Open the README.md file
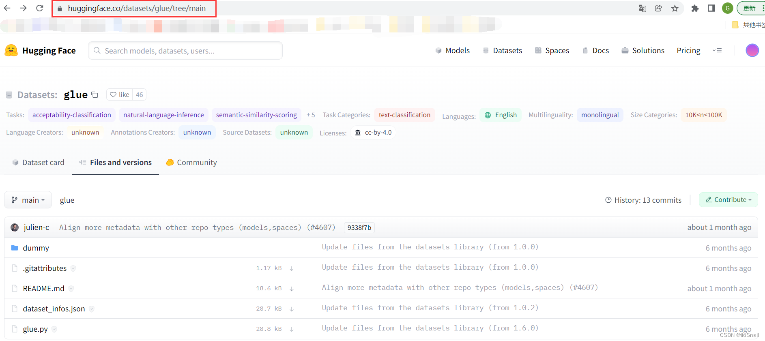The image size is (765, 341). tap(43, 288)
